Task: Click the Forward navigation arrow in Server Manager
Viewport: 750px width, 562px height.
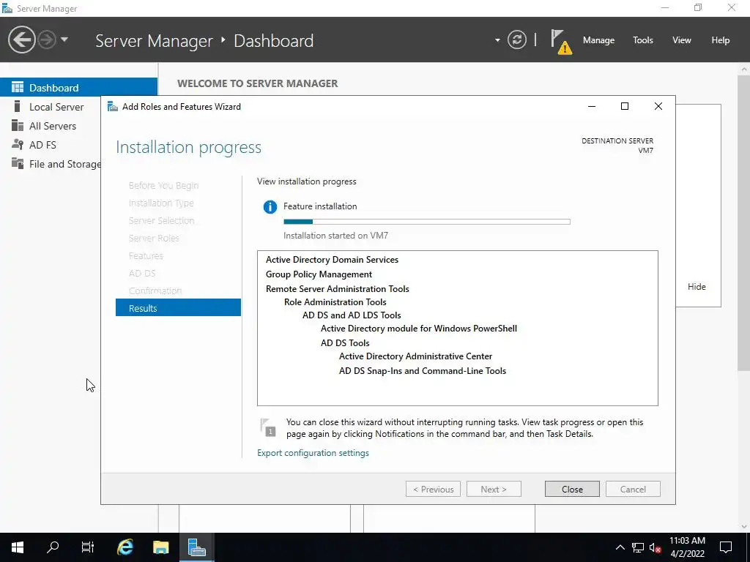Action: [x=47, y=40]
